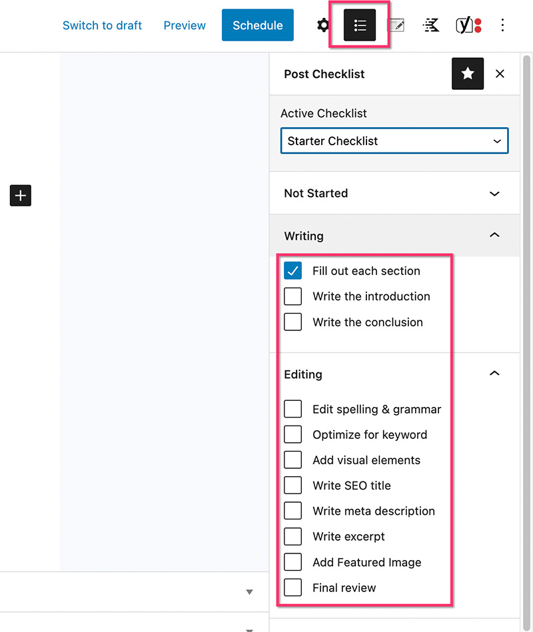This screenshot has width=533, height=632.
Task: Open the editorial notes pencil icon
Action: [396, 25]
